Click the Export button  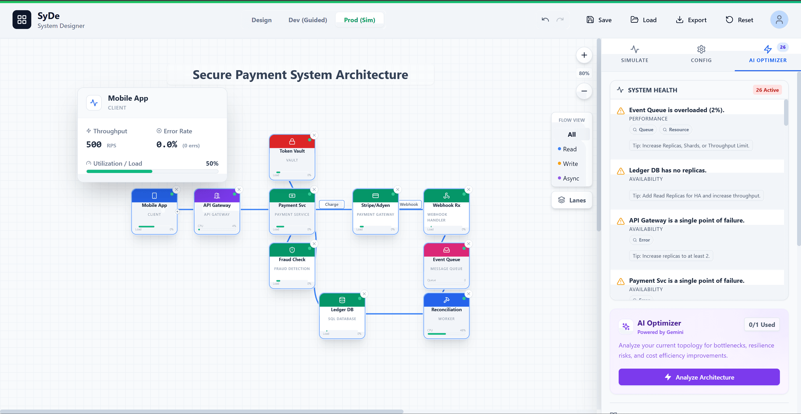(691, 20)
